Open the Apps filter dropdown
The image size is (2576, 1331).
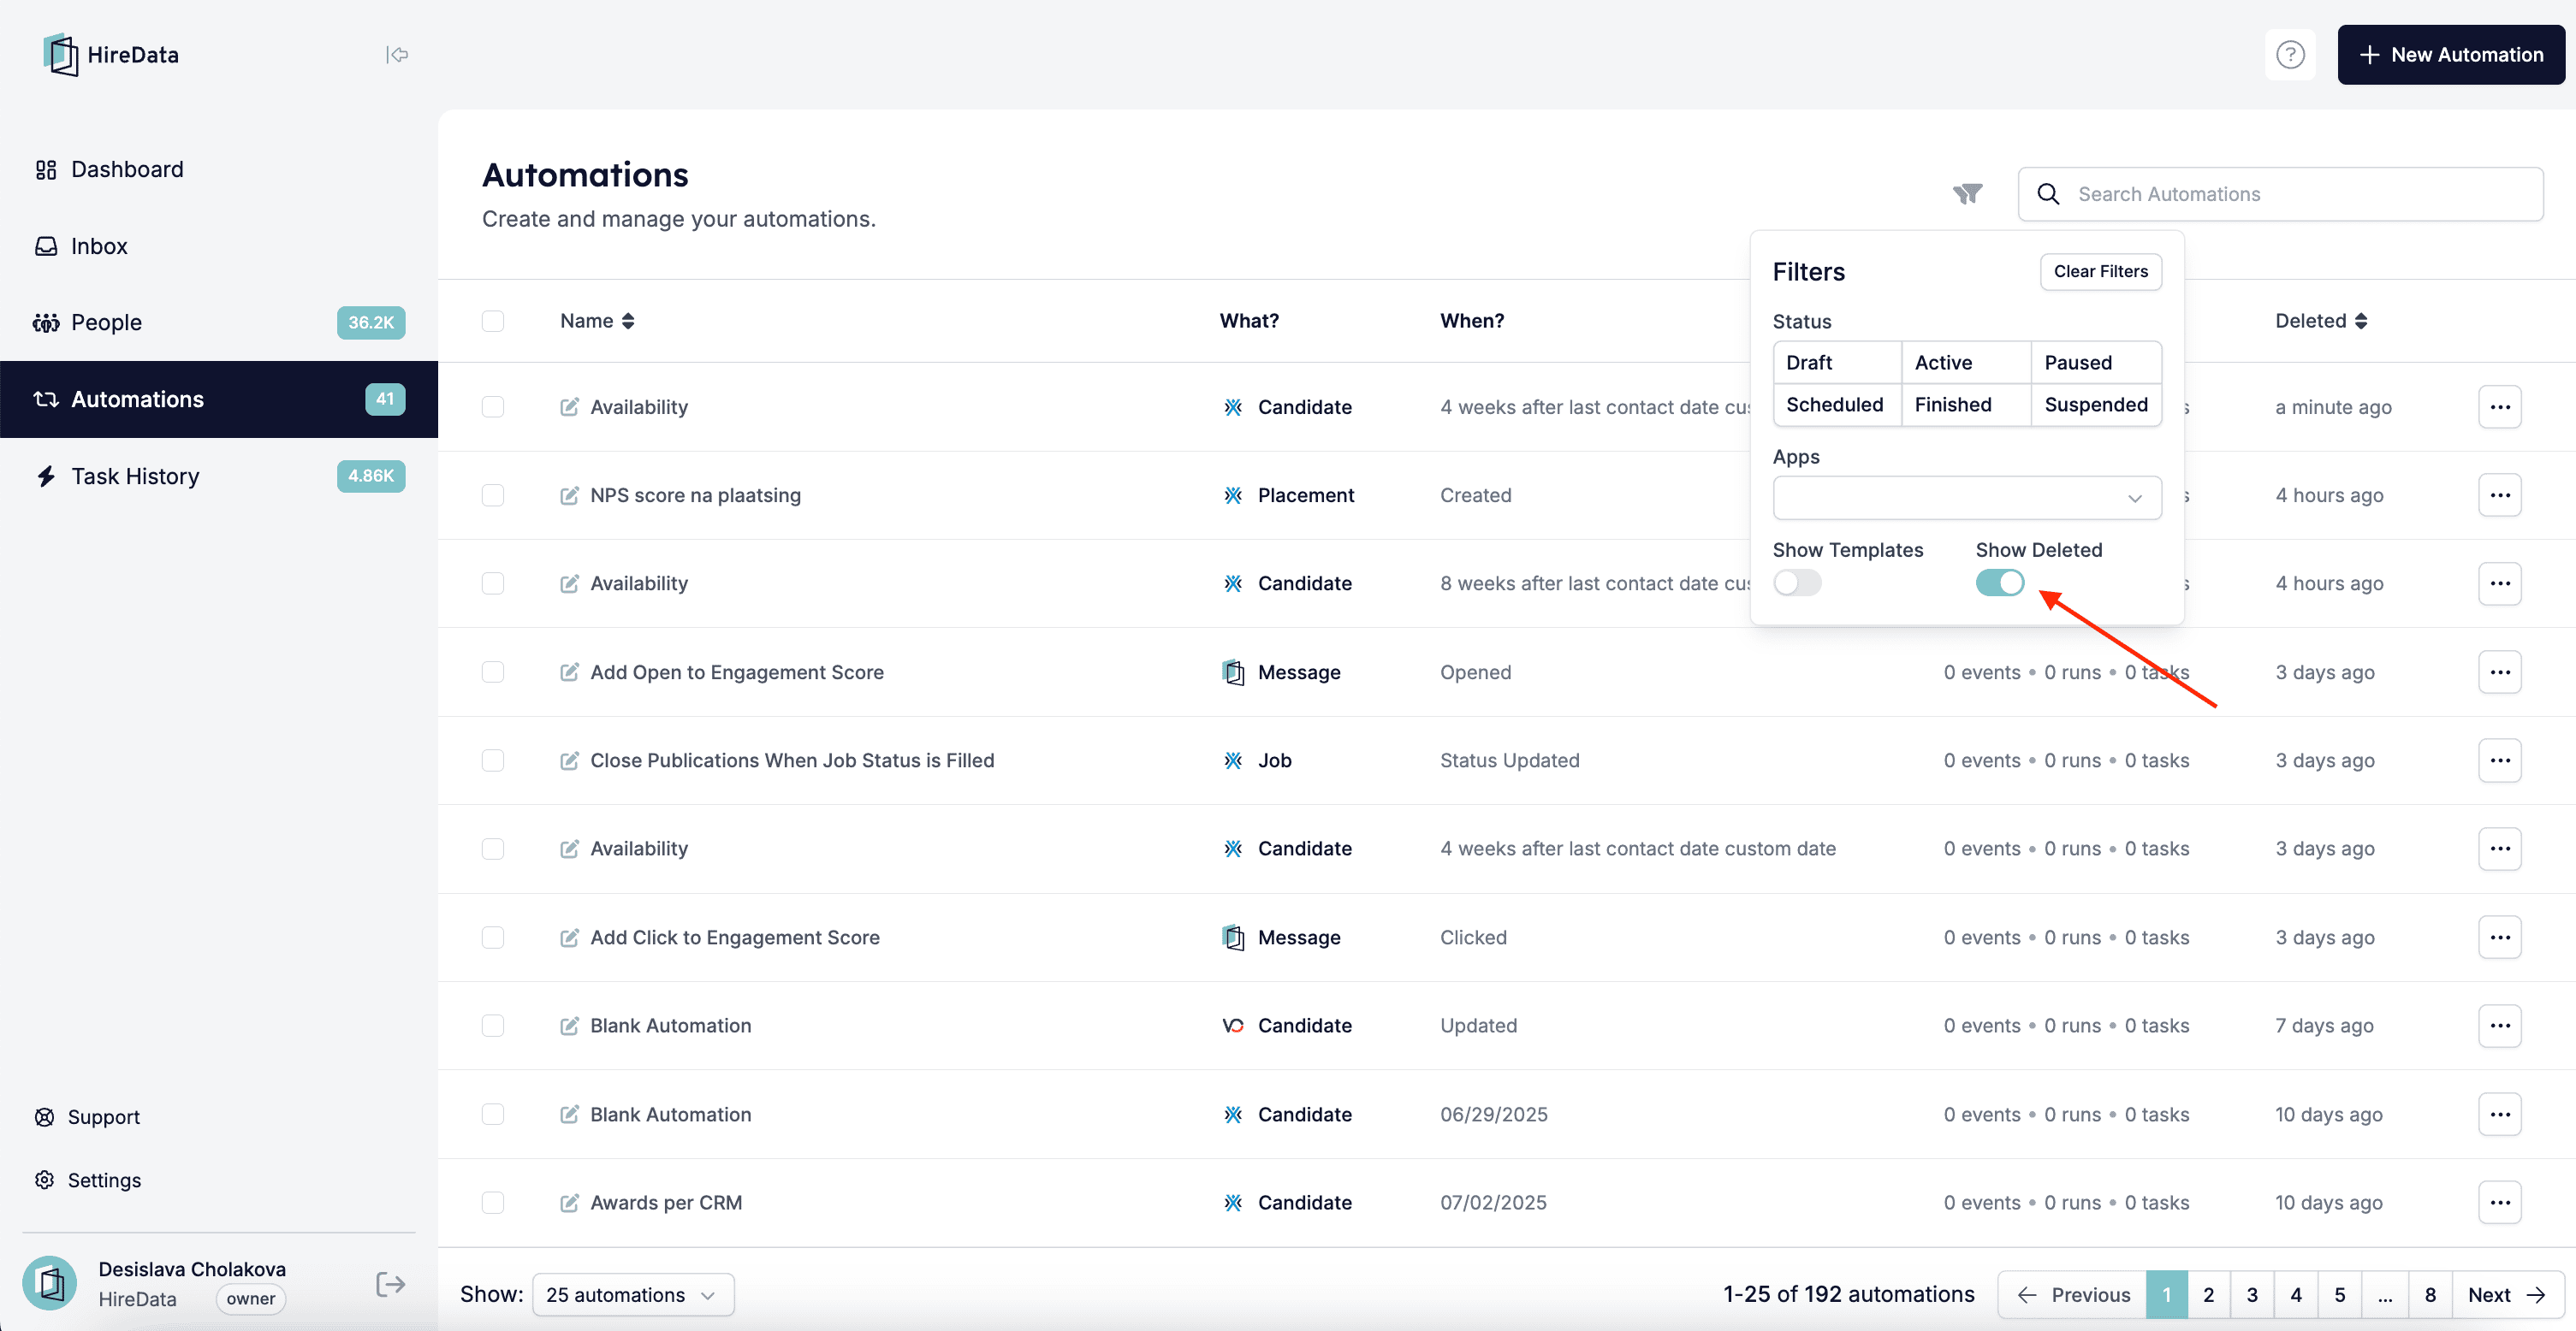(1966, 498)
